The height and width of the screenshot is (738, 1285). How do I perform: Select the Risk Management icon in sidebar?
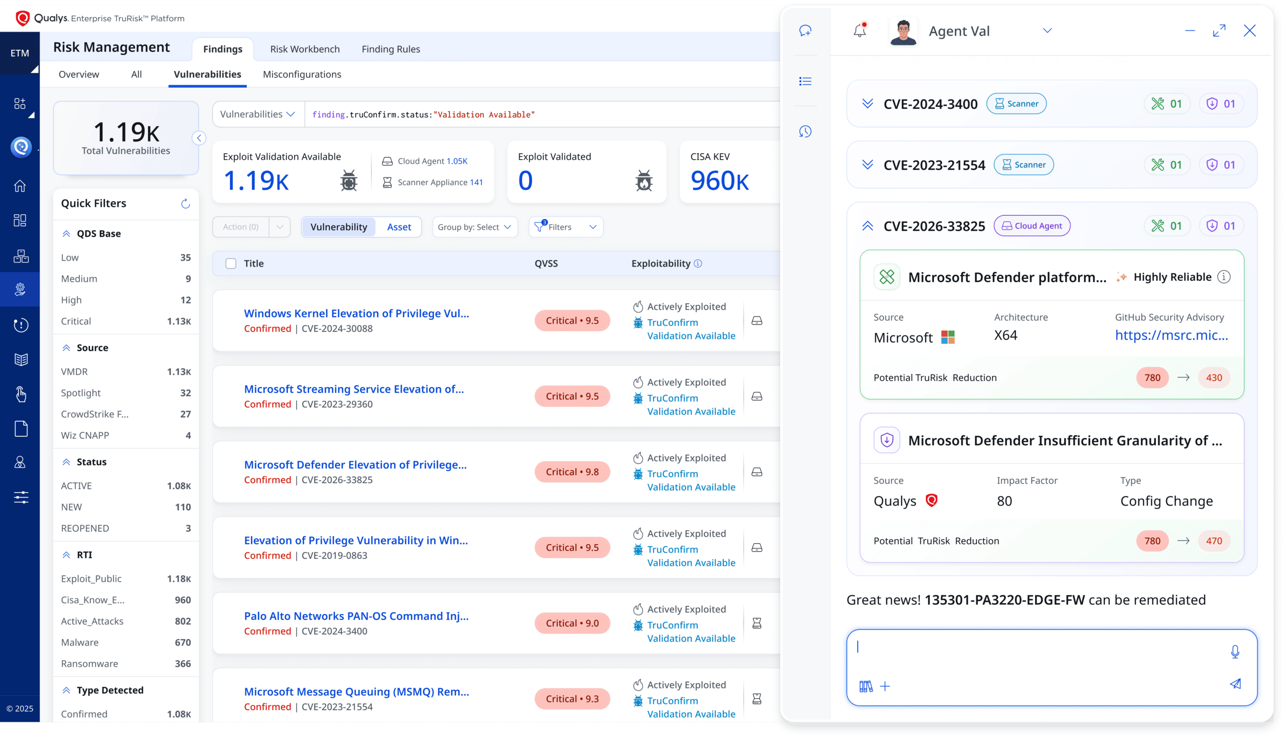click(x=20, y=289)
